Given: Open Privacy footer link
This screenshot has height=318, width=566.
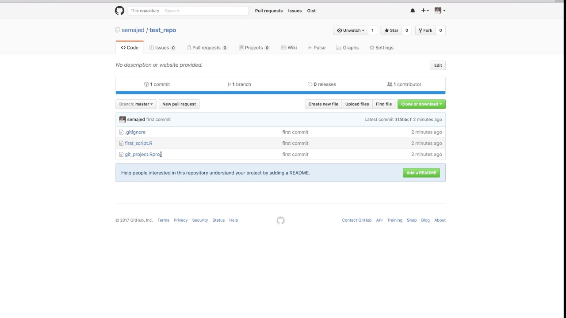Looking at the screenshot, I should click(x=180, y=220).
